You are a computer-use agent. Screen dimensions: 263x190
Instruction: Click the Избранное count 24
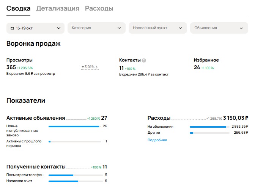[197, 68]
